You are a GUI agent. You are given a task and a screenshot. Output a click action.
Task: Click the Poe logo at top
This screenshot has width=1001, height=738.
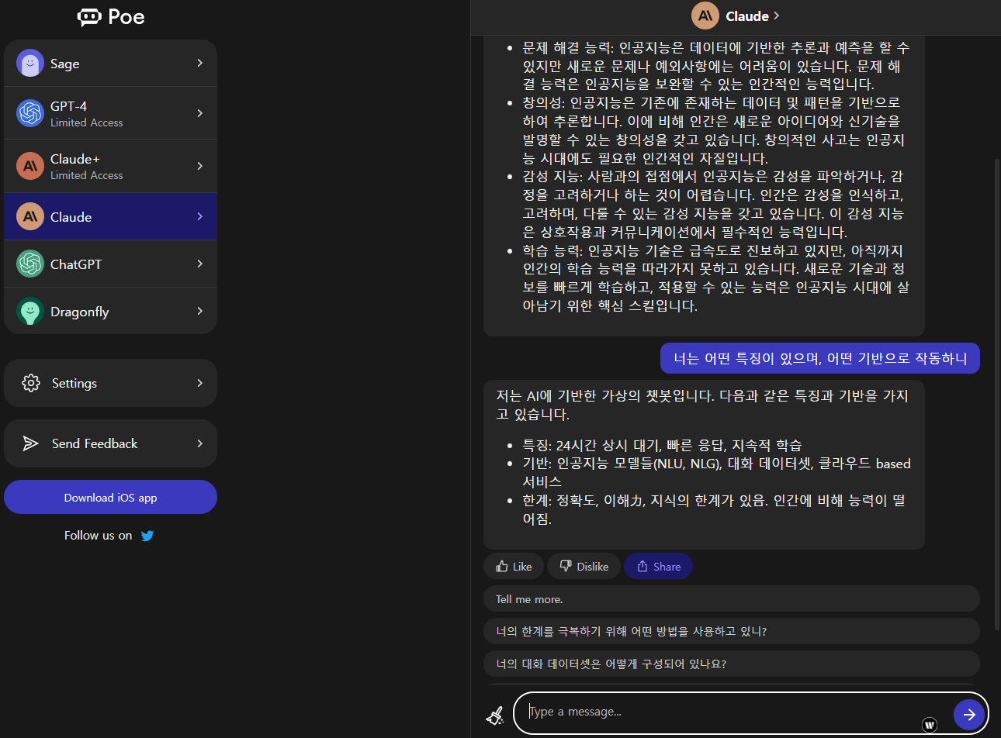tap(111, 17)
